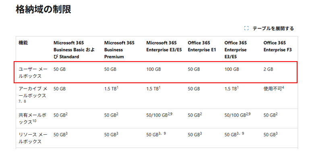This screenshot has width=316, height=152.
Task: Click Office 365 Enterprise E1 column header
Action: pos(202,46)
